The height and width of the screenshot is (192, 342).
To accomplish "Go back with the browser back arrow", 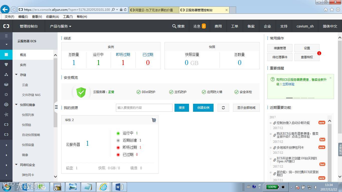I will (x=5, y=9).
